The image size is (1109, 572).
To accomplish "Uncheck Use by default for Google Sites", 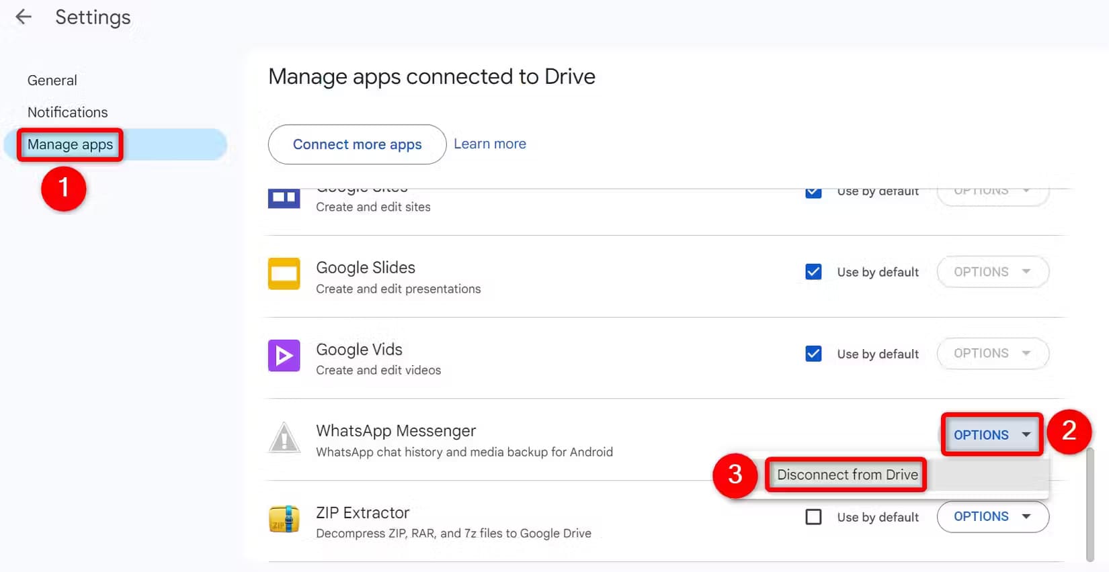I will click(813, 193).
